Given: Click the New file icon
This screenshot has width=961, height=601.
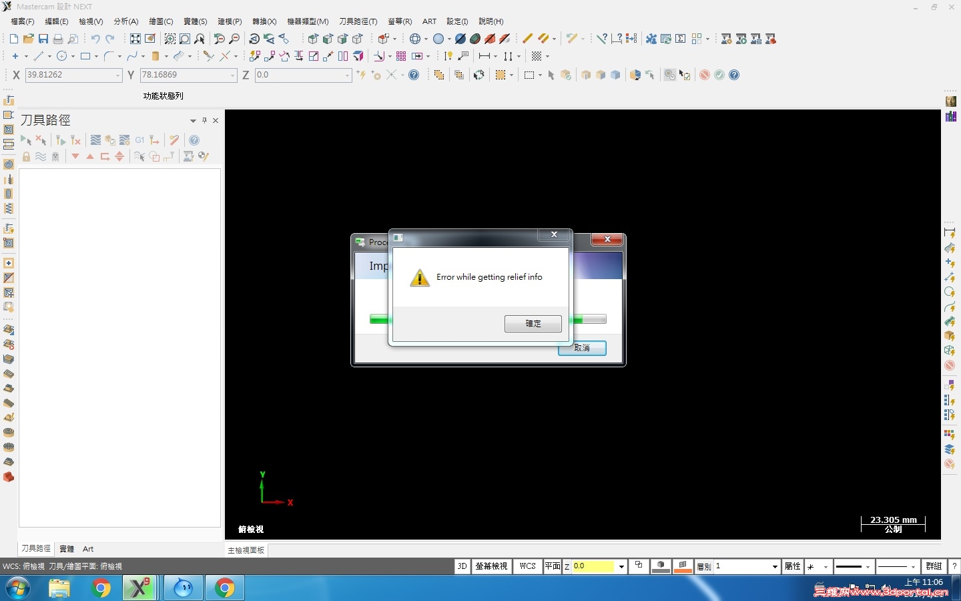Looking at the screenshot, I should click(x=14, y=39).
